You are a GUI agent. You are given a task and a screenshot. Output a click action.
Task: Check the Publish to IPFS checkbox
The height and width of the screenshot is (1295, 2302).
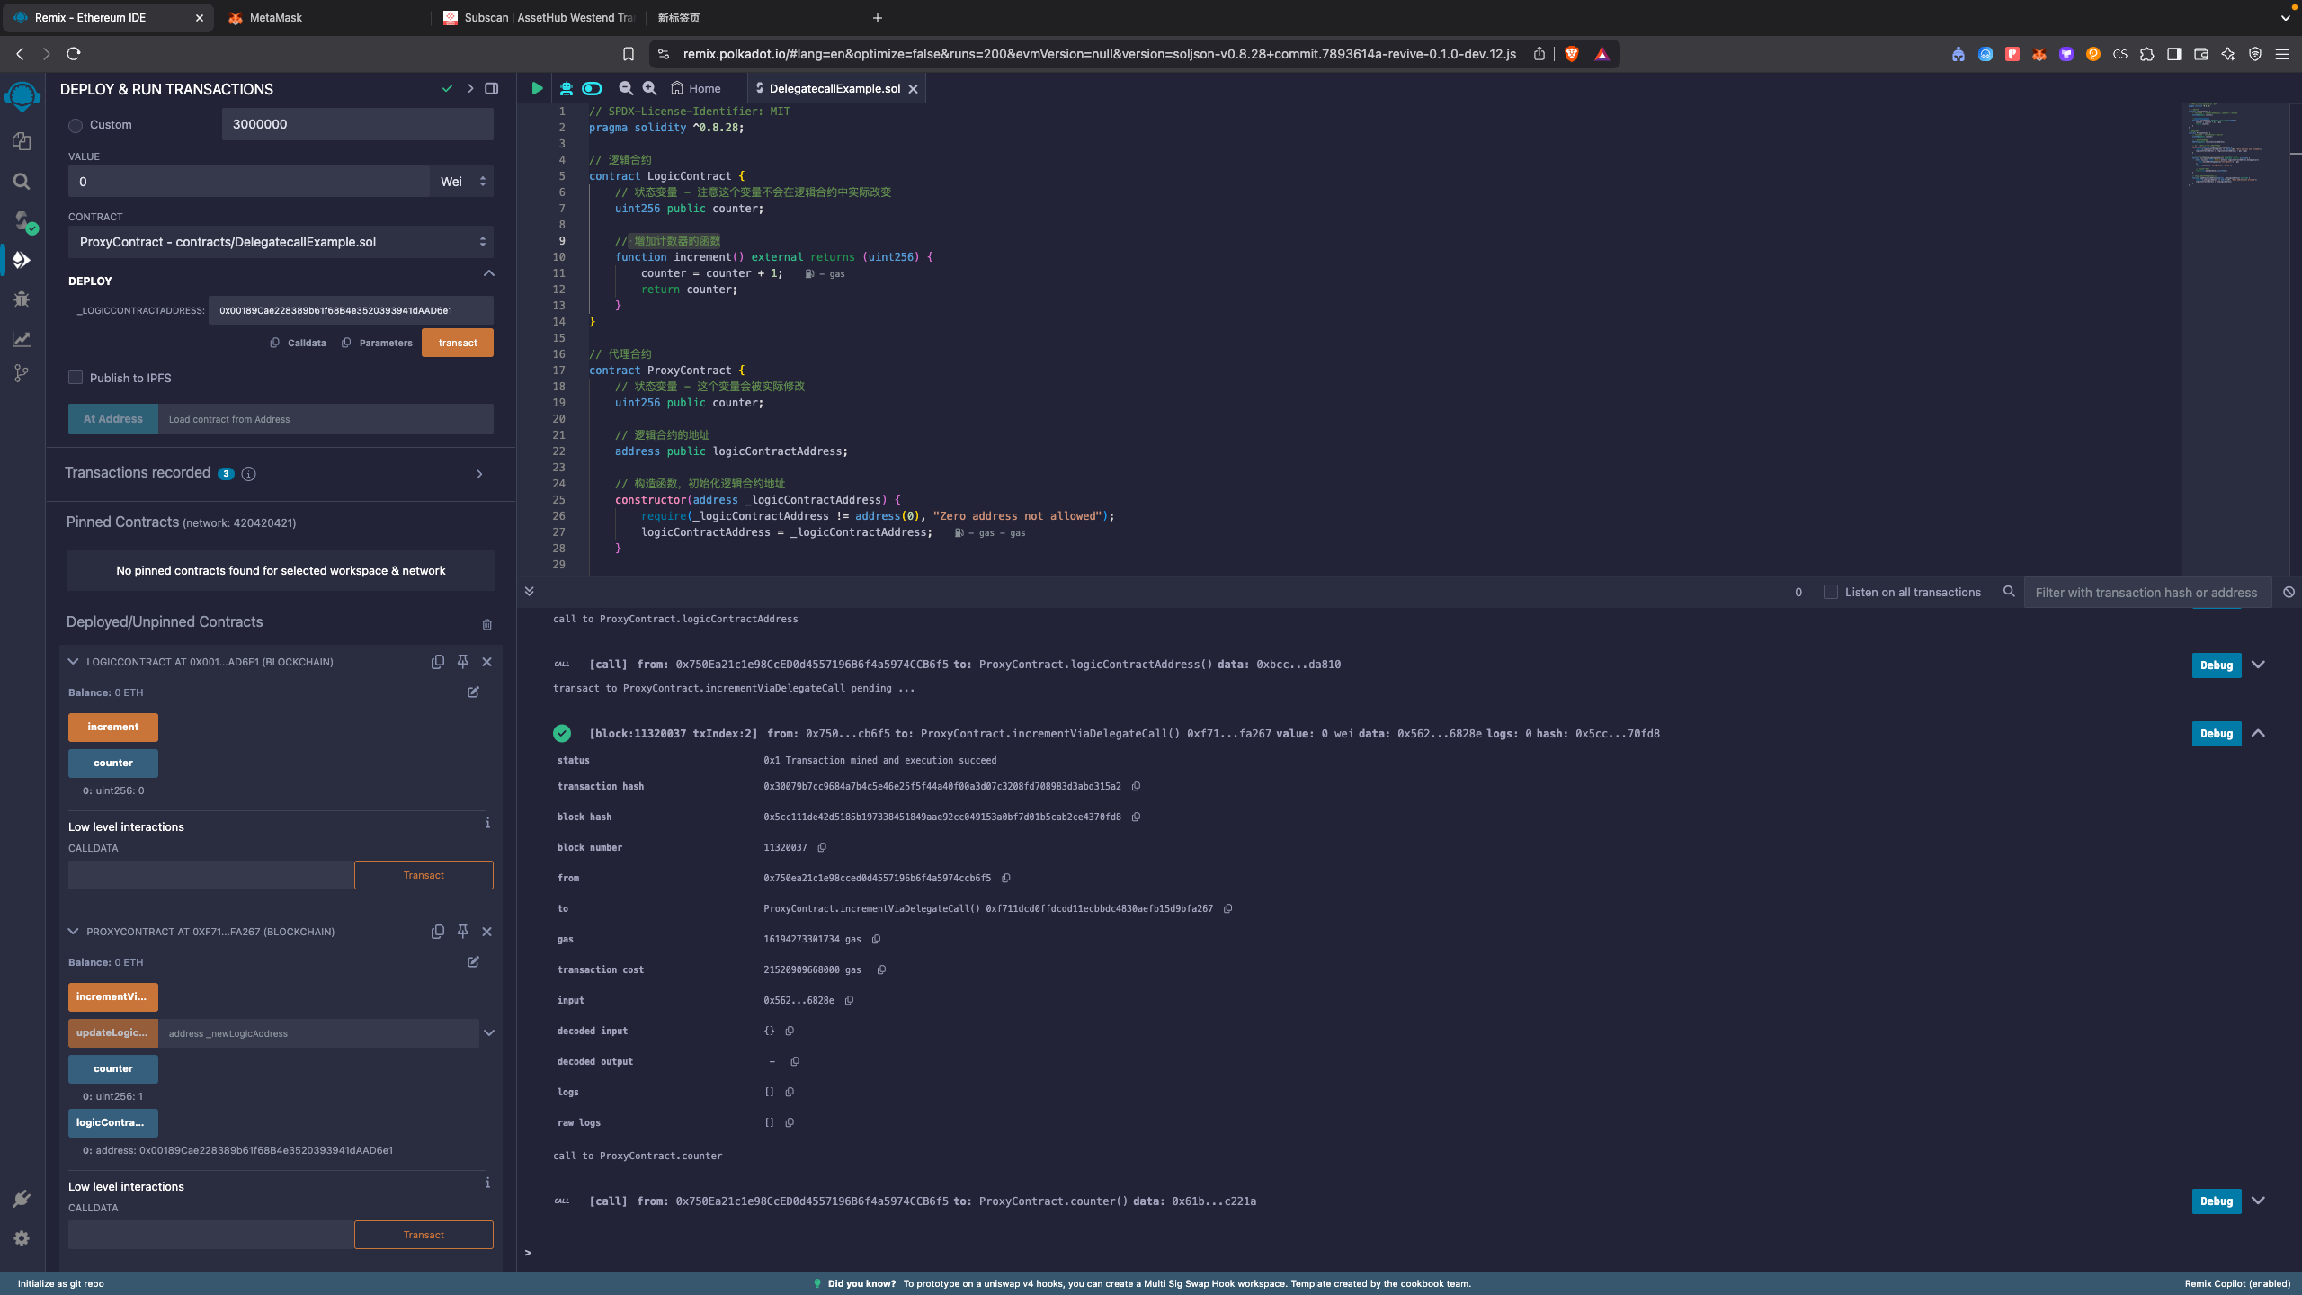point(76,378)
